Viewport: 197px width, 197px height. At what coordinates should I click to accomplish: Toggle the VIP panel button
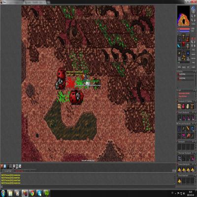(188, 67)
